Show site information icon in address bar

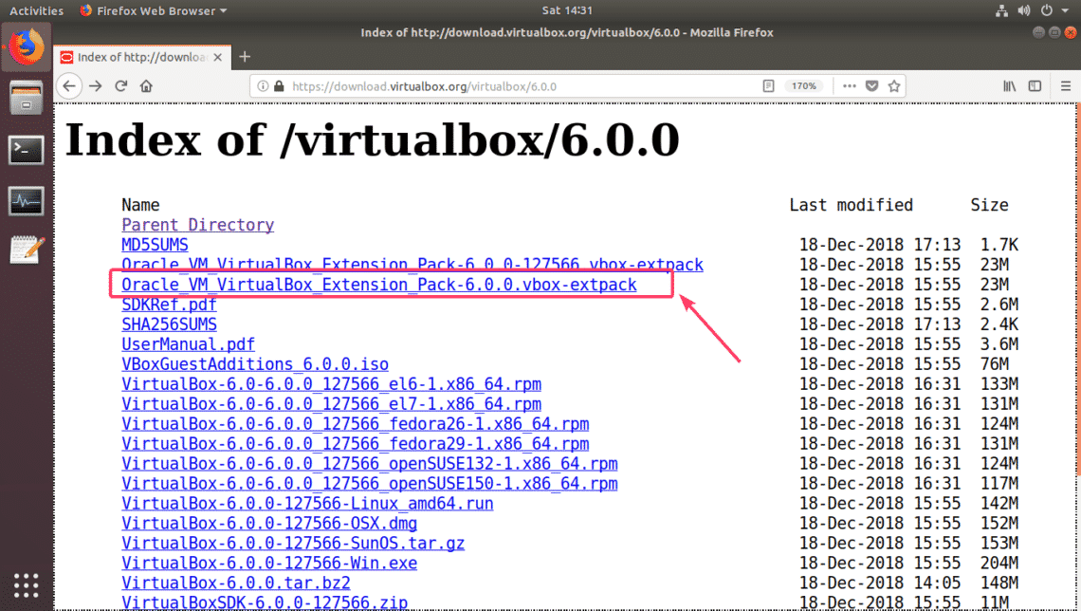pyautogui.click(x=263, y=86)
